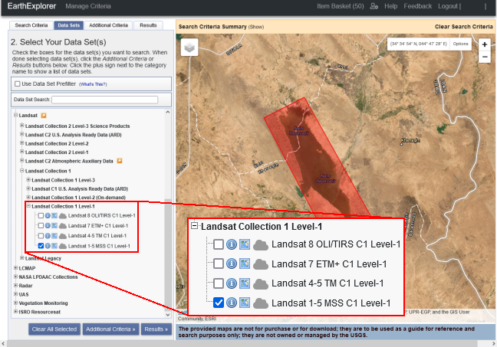Image resolution: width=497 pixels, height=347 pixels.
Task: Expand the NASA LPDAAC Collections category
Action: coord(16,277)
